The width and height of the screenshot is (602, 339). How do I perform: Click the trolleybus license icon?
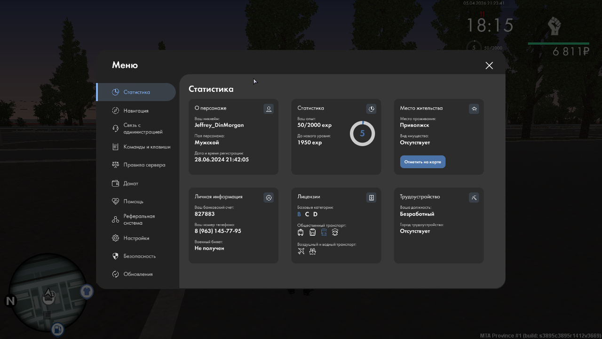[x=301, y=233]
